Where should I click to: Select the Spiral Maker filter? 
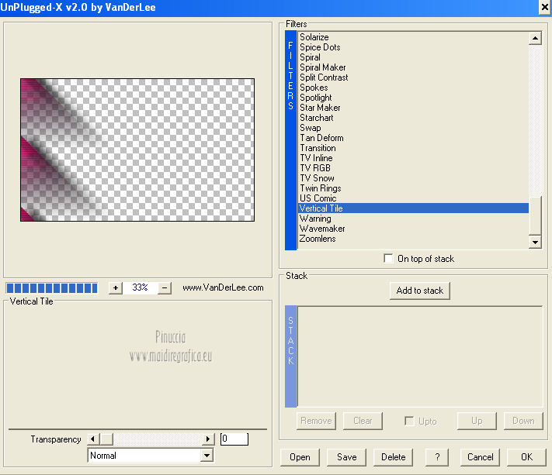coord(413,67)
